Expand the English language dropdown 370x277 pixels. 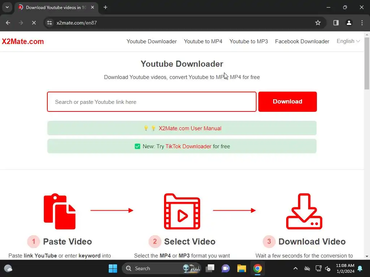[x=348, y=41]
